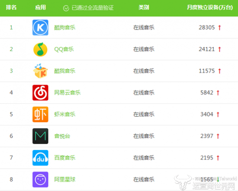The width and height of the screenshot is (238, 191).
Task: Open the 阿里星球 app link
Action: tap(65, 179)
